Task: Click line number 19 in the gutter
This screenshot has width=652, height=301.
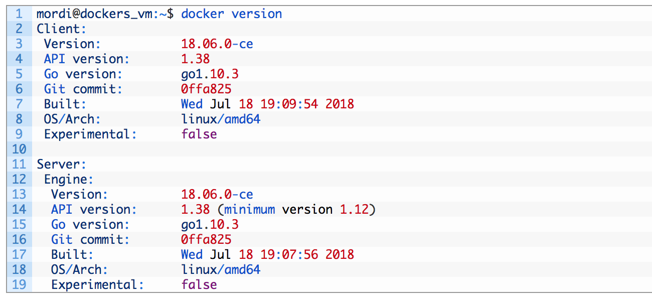Action: coord(19,284)
